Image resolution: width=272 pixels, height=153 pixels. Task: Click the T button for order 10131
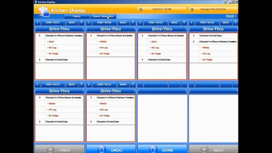pos(81,85)
